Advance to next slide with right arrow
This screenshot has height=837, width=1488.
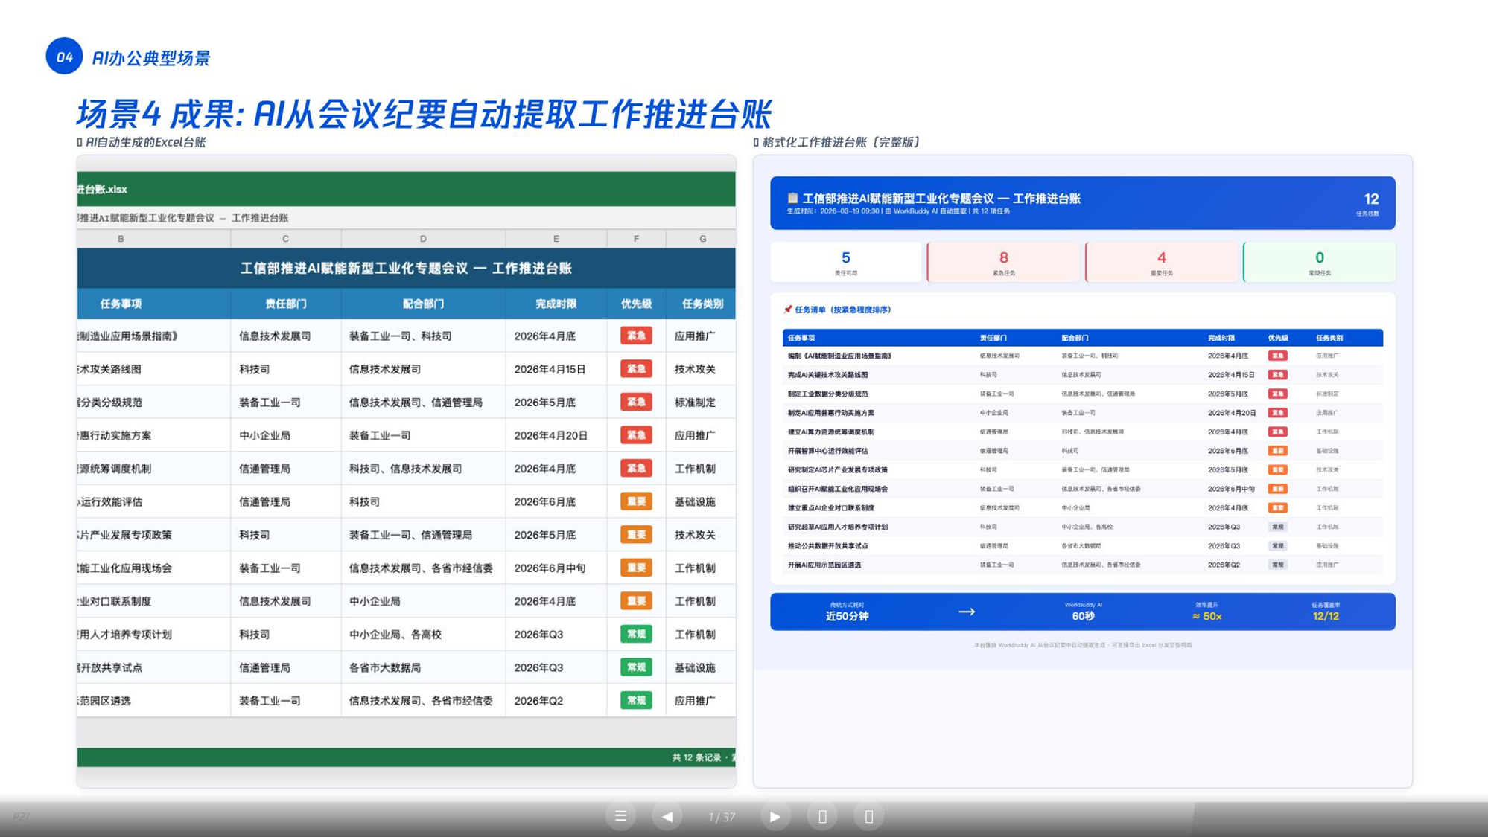(775, 816)
